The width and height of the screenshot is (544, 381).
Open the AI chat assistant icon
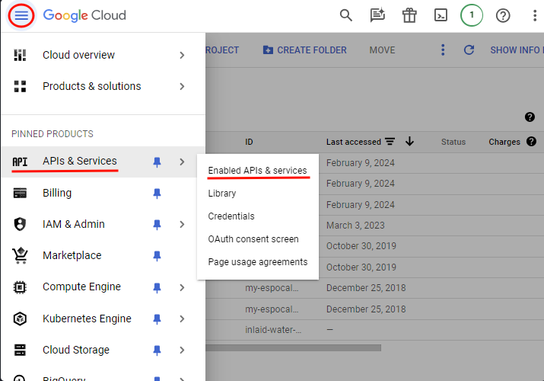tap(377, 15)
